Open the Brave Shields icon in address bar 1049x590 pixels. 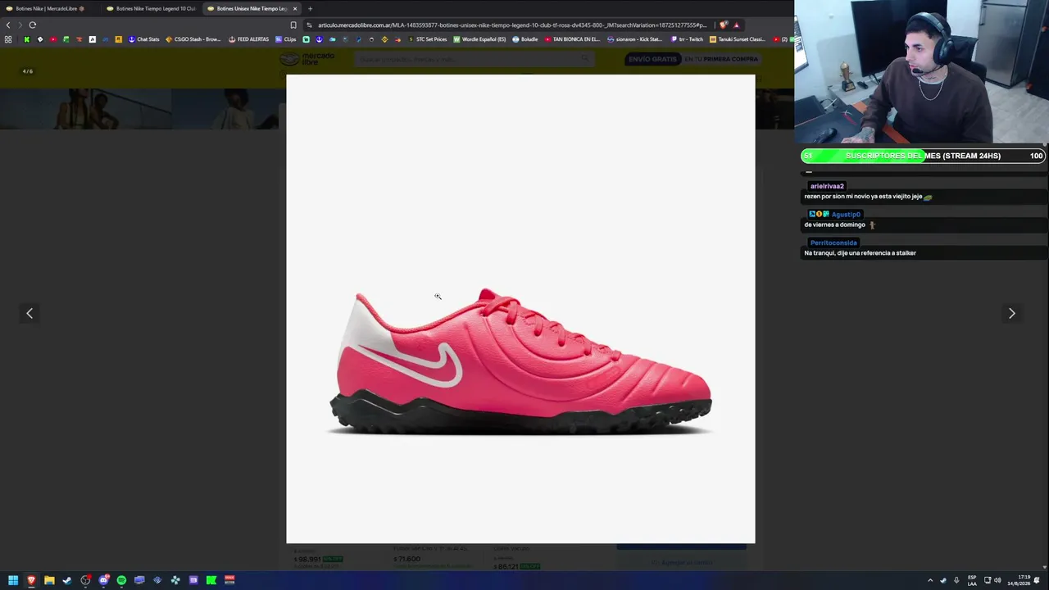724,25
